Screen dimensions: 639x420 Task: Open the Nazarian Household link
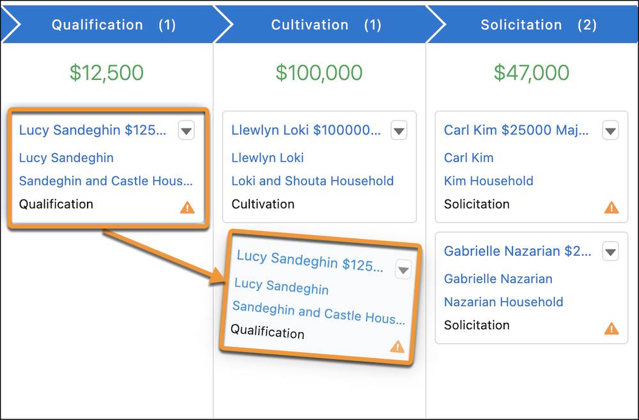504,301
